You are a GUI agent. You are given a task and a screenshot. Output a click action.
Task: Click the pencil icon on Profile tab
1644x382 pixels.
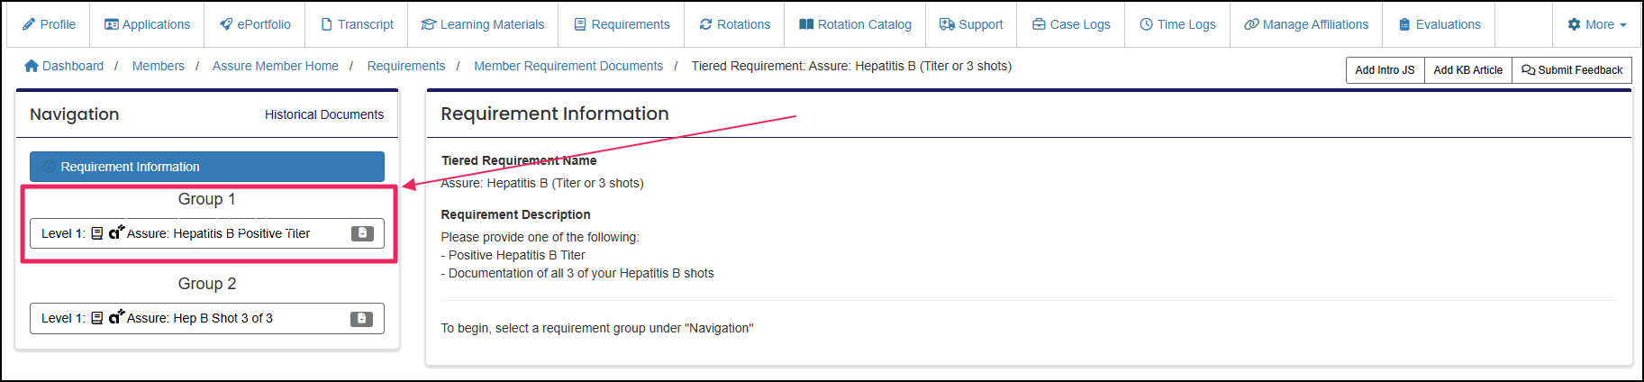[29, 24]
